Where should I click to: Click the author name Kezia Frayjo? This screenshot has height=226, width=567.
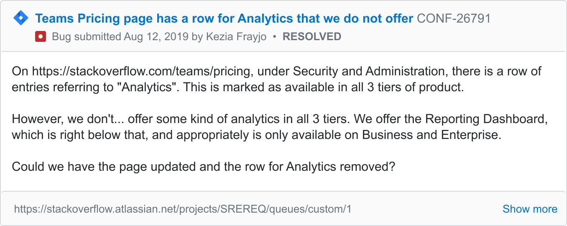pyautogui.click(x=236, y=37)
